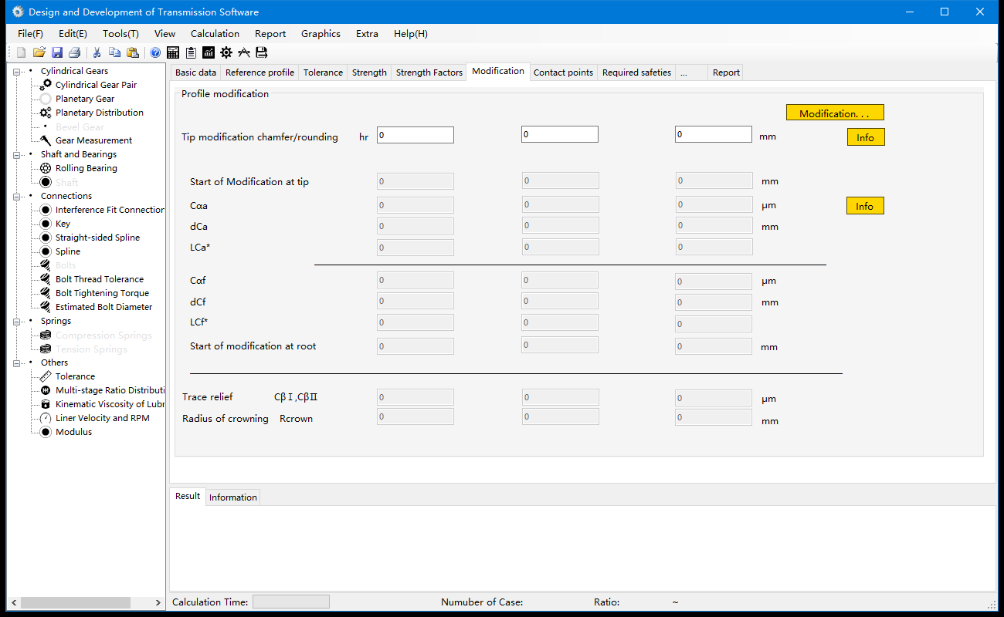
Task: Open the tab labeled with ellipsis
Action: coord(692,72)
